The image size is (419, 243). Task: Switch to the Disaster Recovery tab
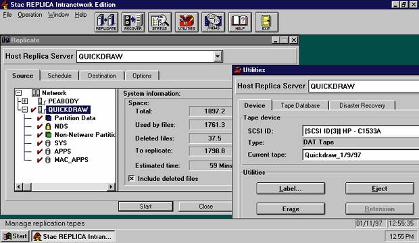[362, 105]
